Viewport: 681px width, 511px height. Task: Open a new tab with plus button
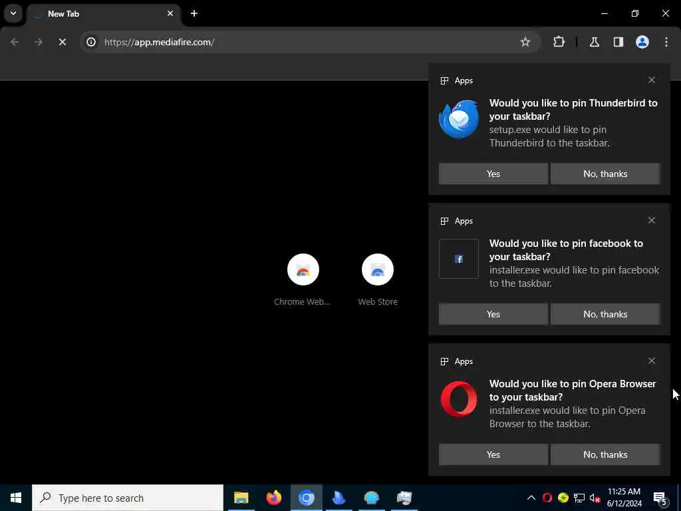pos(194,13)
